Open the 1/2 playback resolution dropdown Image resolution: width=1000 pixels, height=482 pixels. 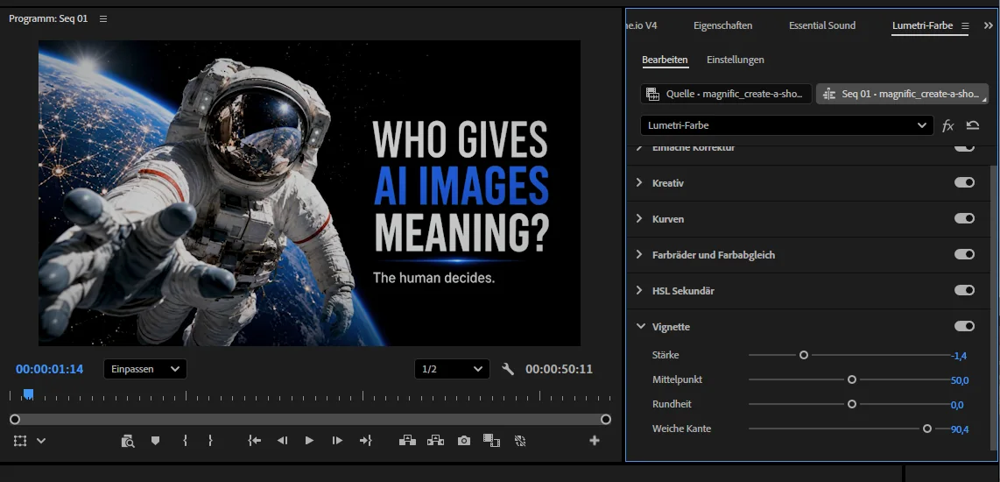[x=452, y=369]
